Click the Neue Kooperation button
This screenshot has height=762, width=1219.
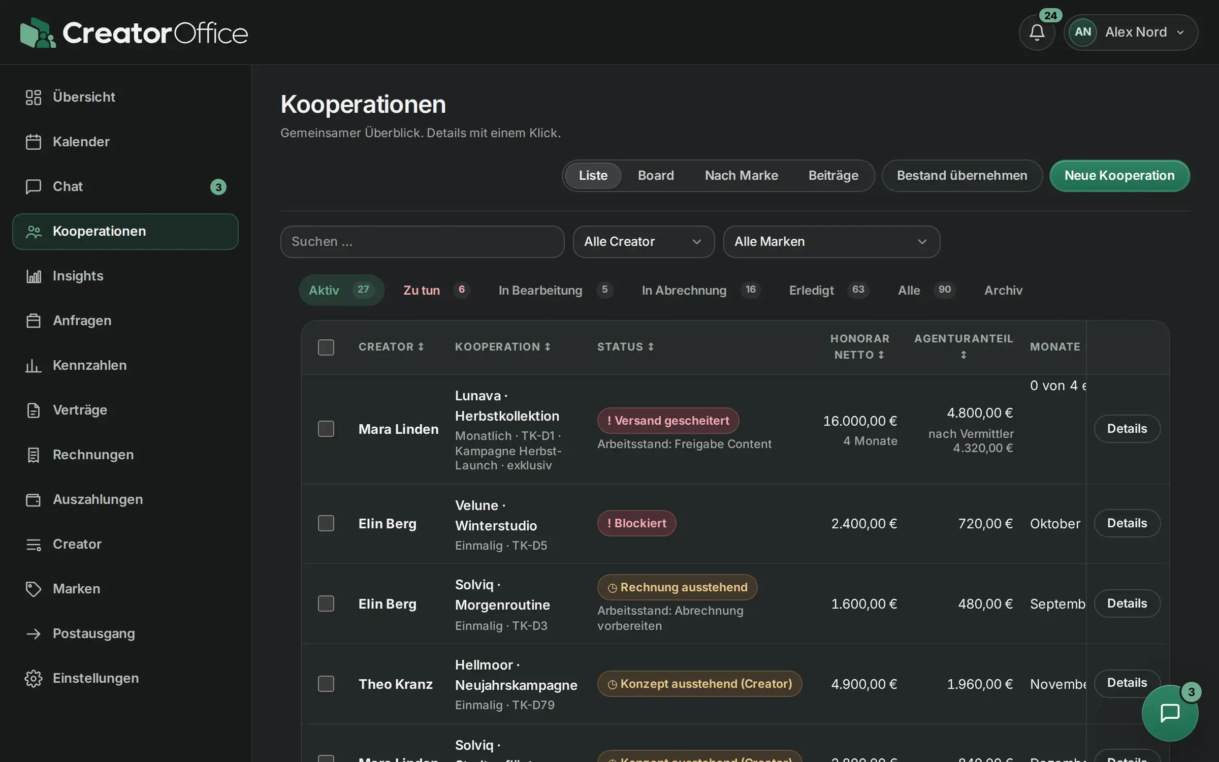point(1119,176)
